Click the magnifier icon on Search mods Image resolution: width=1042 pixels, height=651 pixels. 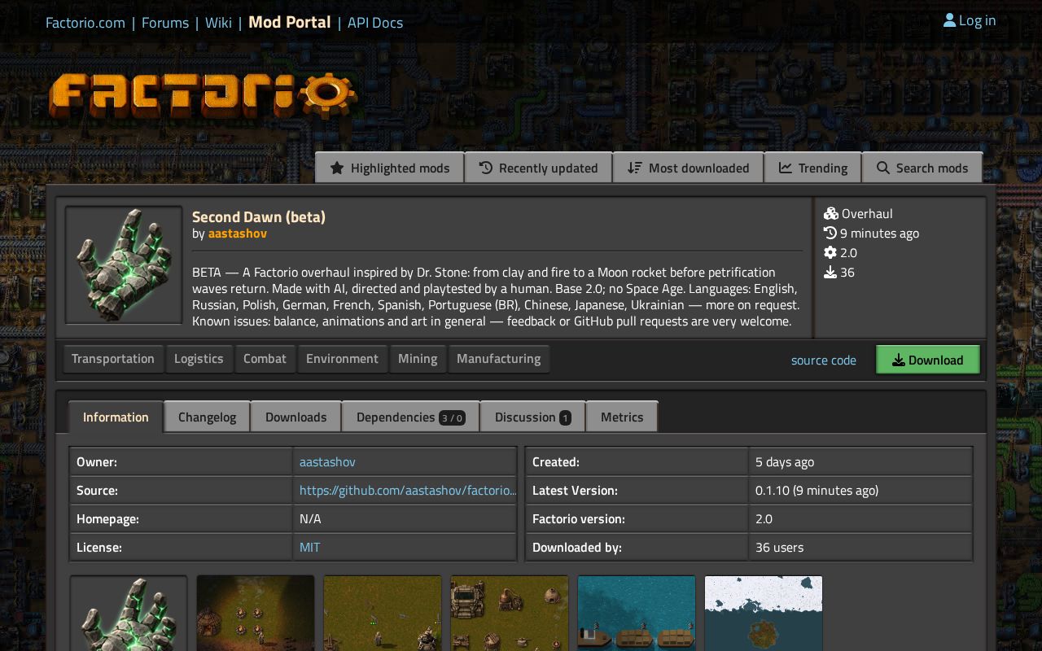(883, 168)
